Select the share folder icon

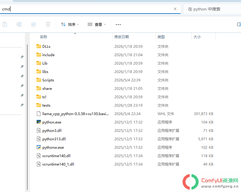39,88
